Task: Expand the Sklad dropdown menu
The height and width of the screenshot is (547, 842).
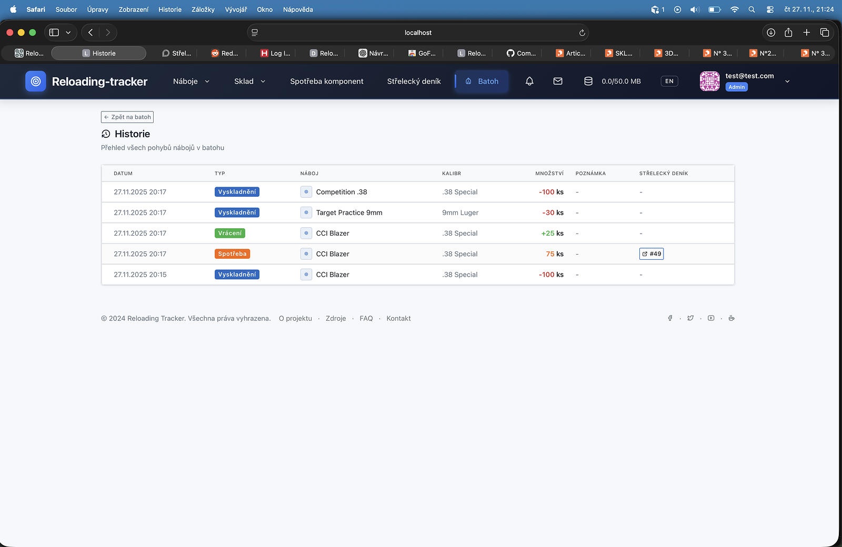Action: 249,82
